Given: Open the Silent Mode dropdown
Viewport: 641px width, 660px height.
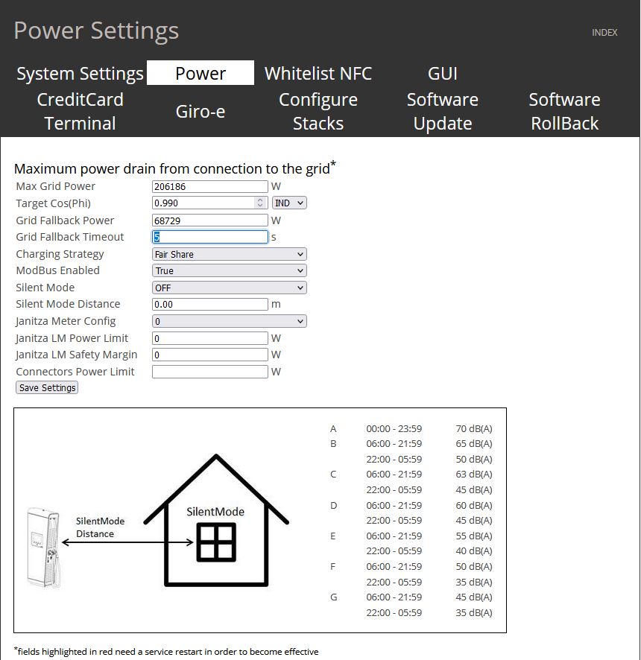Looking at the screenshot, I should 229,288.
